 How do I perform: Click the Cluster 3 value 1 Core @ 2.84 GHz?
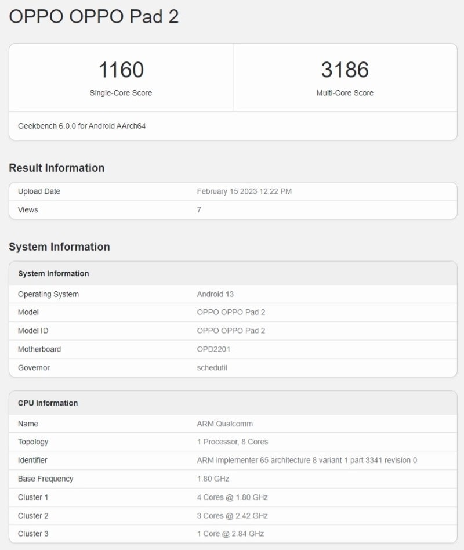click(x=230, y=534)
